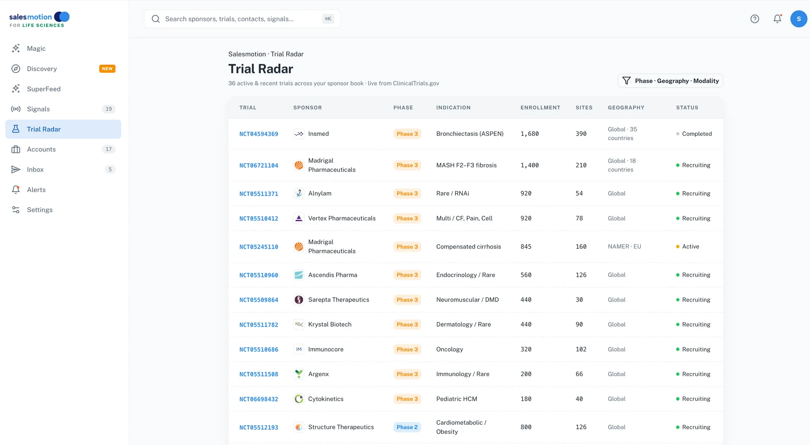The image size is (810, 445).
Task: Click the Ascendis Pharma logo
Action: [x=299, y=275]
